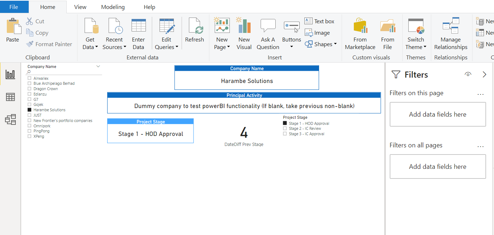The height and width of the screenshot is (235, 494).
Task: Open options for Filters on all pages
Action: click(481, 146)
